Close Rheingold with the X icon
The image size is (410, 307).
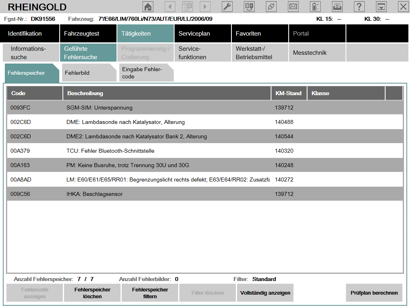pyautogui.click(x=403, y=6)
